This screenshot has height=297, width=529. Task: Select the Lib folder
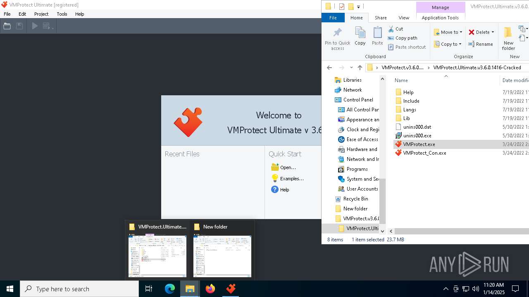(407, 118)
